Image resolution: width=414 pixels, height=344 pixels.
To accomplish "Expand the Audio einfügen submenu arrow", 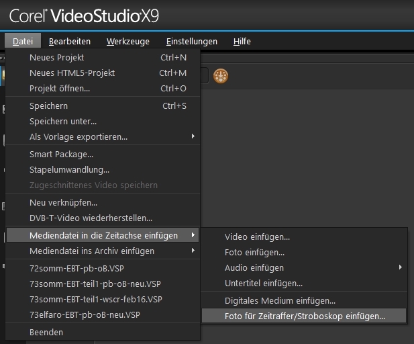I will click(x=401, y=267).
